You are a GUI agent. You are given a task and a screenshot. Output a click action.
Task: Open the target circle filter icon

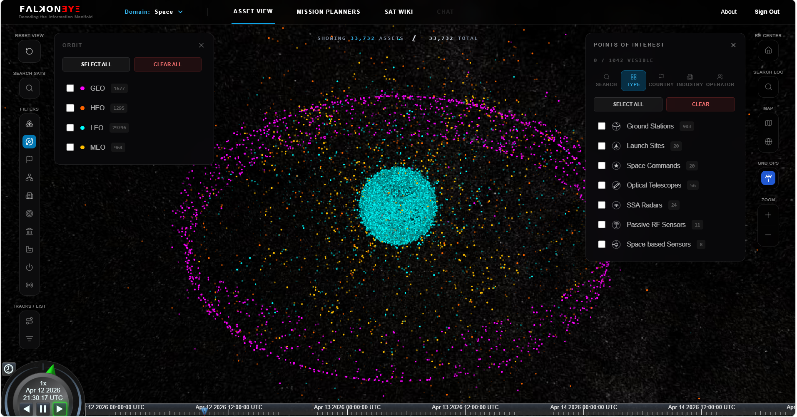coord(29,213)
